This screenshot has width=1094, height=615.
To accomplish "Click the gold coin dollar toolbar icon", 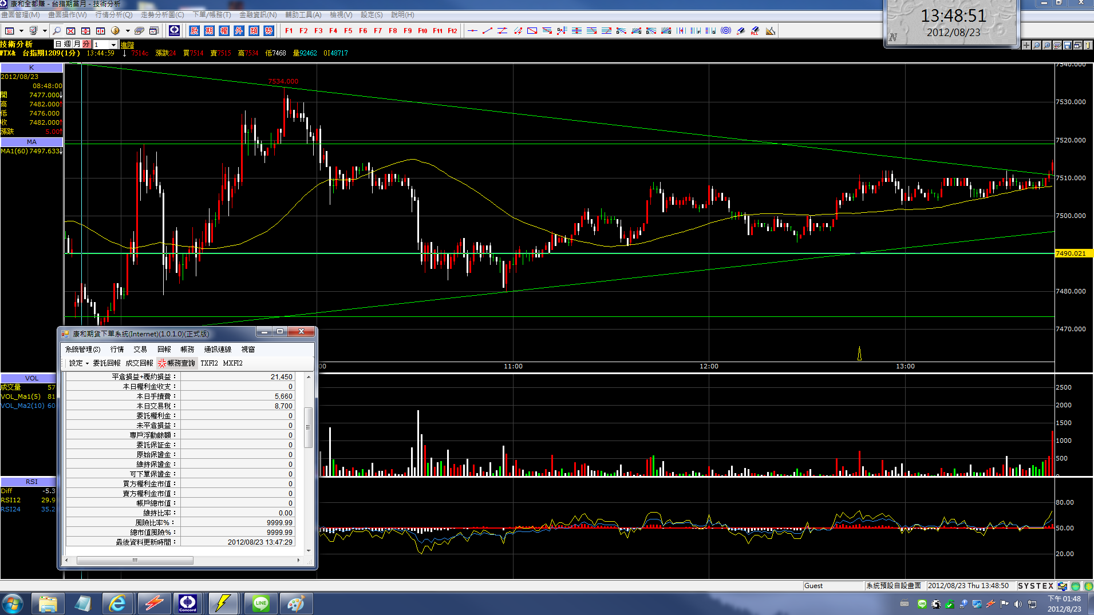I will point(115,31).
